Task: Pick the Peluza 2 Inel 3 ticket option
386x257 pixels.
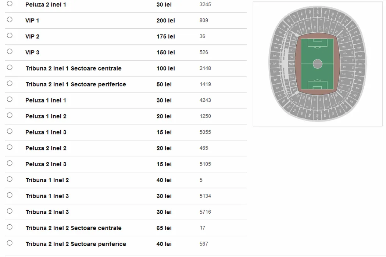Action: pos(10,163)
